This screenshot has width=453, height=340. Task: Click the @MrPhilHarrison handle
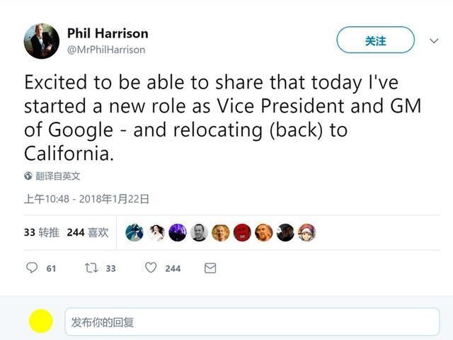106,50
